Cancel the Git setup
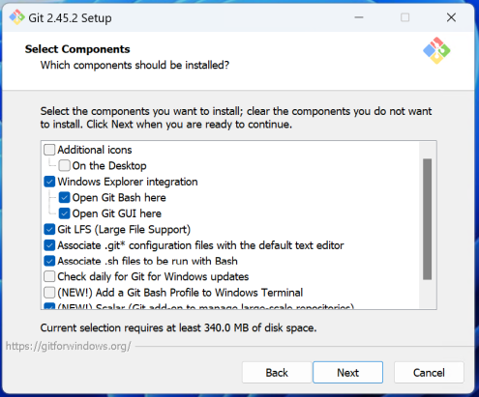 (429, 373)
